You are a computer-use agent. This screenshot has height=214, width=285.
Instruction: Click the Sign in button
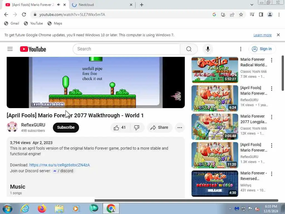[262, 49]
